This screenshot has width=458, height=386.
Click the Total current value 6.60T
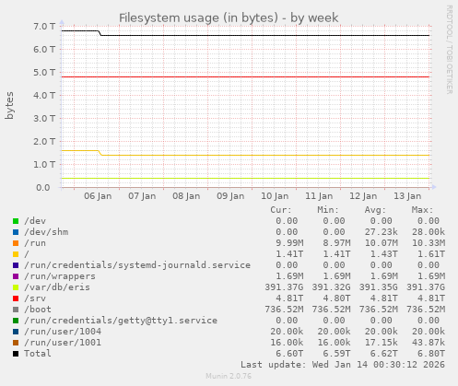click(x=289, y=354)
